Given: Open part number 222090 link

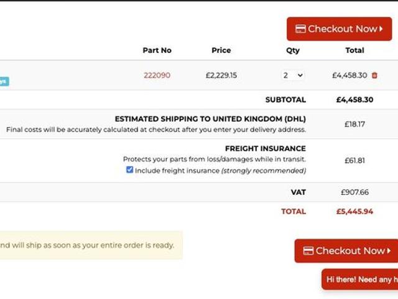Looking at the screenshot, I should click(157, 75).
